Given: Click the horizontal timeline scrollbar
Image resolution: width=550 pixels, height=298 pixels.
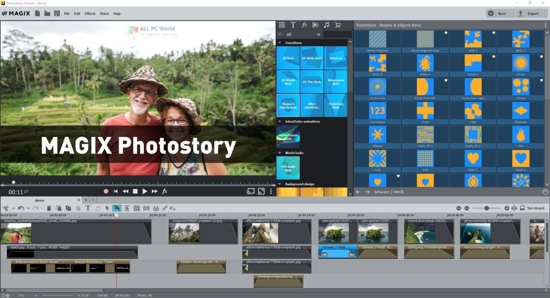Looking at the screenshot, I should click(54, 290).
